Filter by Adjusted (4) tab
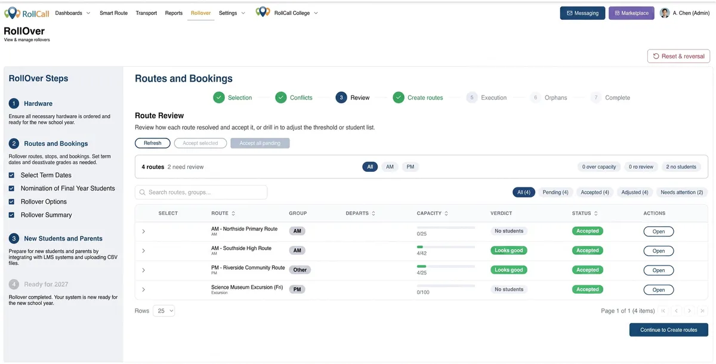716x364 pixels. tap(634, 192)
